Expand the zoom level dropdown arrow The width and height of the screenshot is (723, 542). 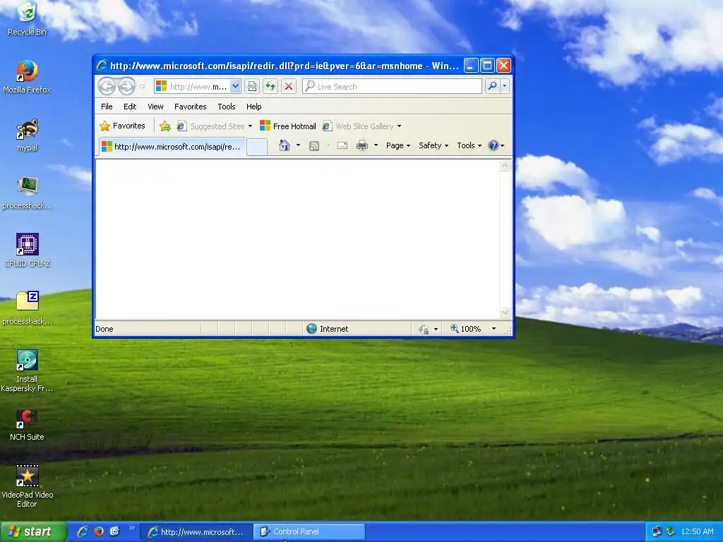click(494, 329)
